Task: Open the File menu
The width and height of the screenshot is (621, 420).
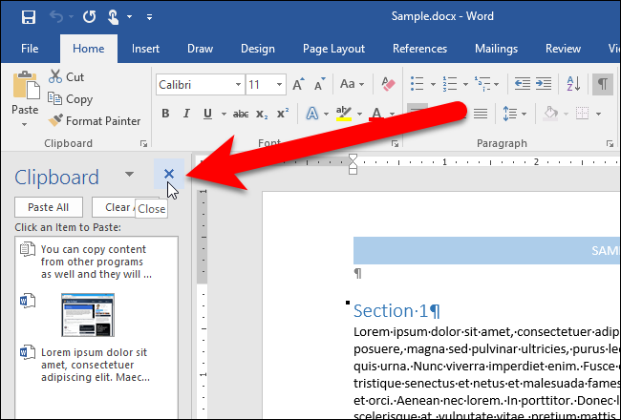Action: click(30, 49)
